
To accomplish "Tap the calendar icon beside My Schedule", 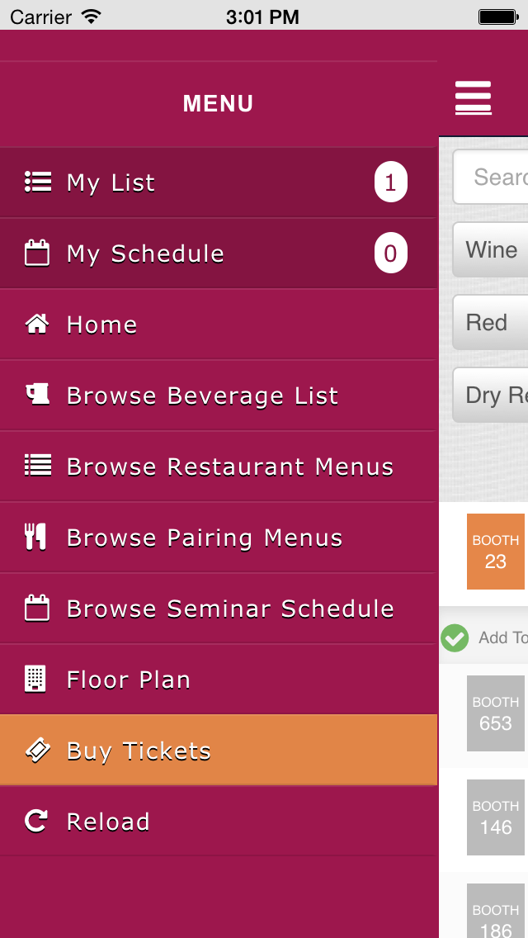I will [x=37, y=253].
